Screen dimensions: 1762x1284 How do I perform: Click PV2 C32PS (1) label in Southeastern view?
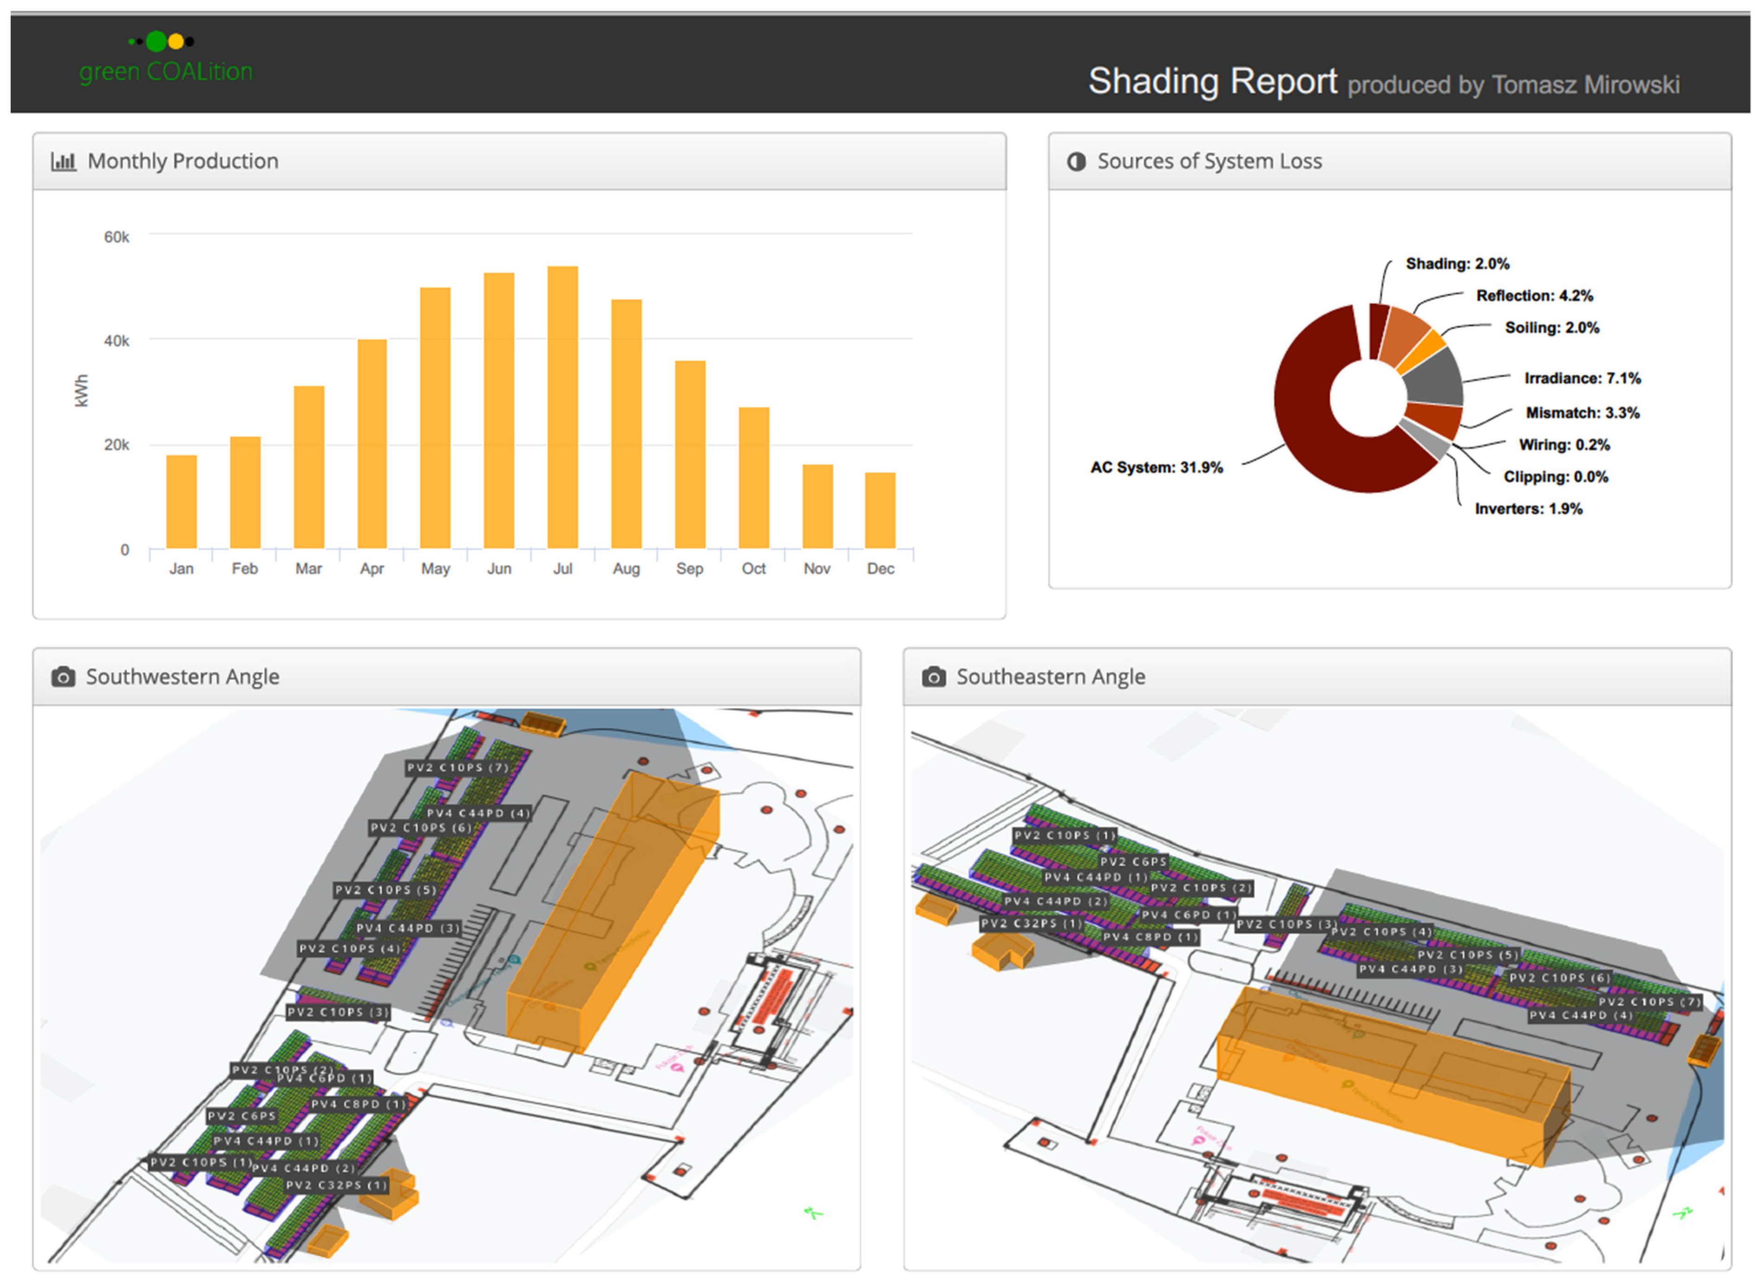pos(1031,923)
